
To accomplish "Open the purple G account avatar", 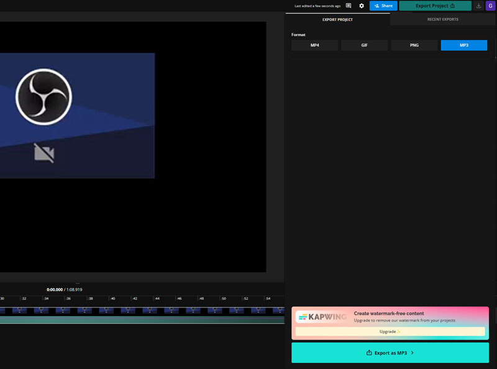I will coord(490,6).
